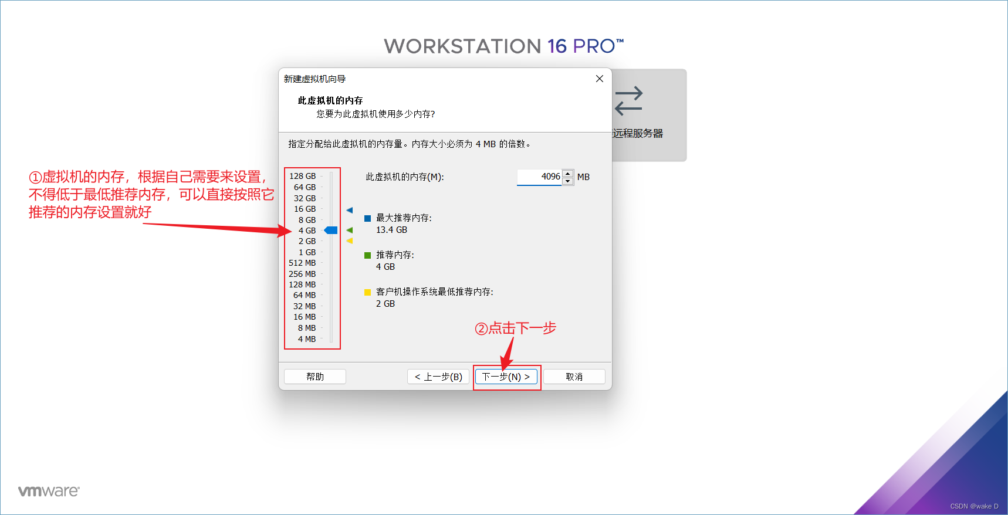Click the 此虚拟机的内存(M) field label
Image resolution: width=1008 pixels, height=515 pixels.
pos(405,177)
